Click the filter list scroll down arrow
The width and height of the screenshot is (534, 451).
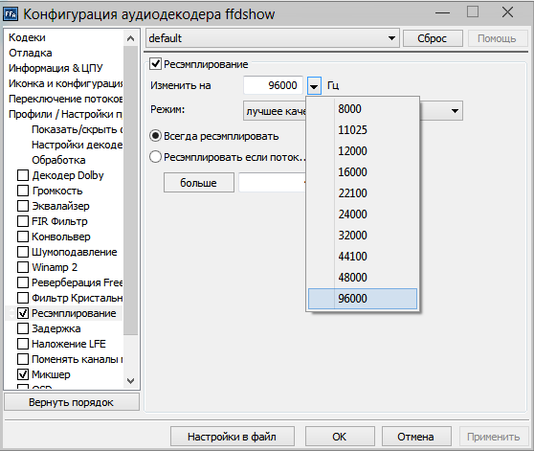(130, 381)
